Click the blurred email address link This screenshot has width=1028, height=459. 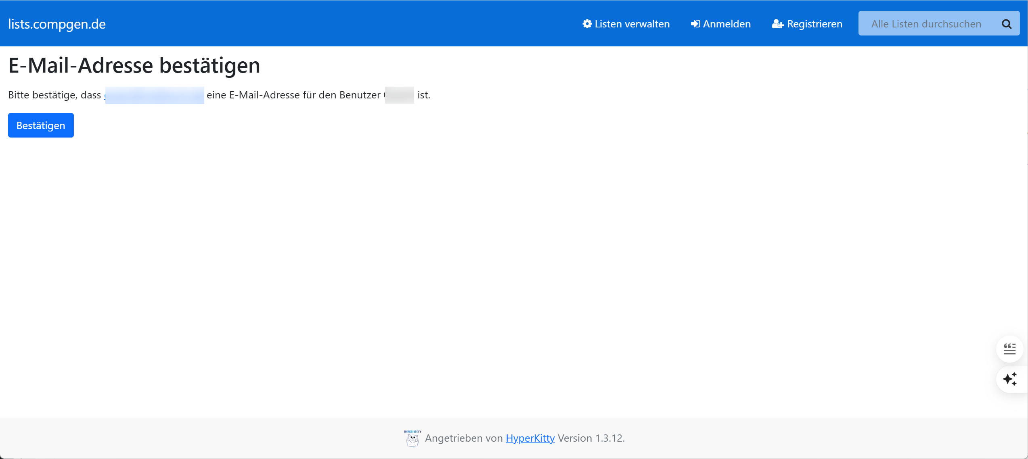coord(154,95)
